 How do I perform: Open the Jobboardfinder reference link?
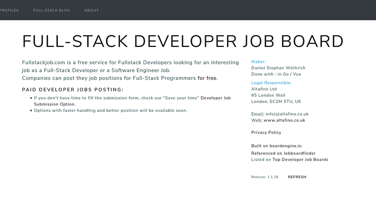pos(299,153)
